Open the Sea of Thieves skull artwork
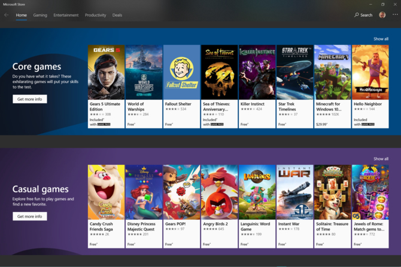The width and height of the screenshot is (401, 267). pyautogui.click(x=220, y=72)
